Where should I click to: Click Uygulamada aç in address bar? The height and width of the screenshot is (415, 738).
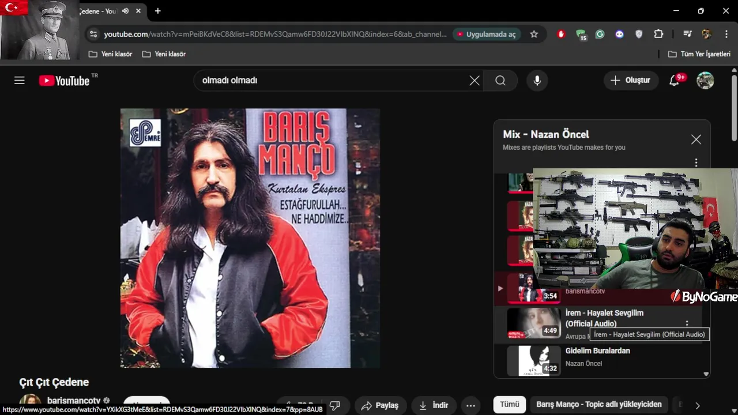(487, 34)
